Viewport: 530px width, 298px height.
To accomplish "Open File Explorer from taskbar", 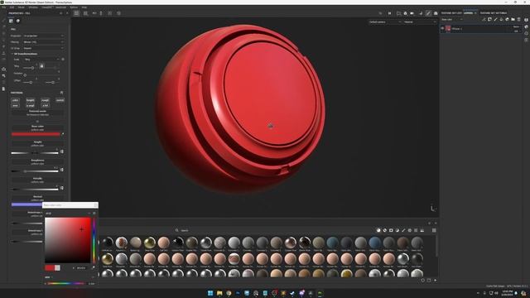I will pyautogui.click(x=219, y=293).
